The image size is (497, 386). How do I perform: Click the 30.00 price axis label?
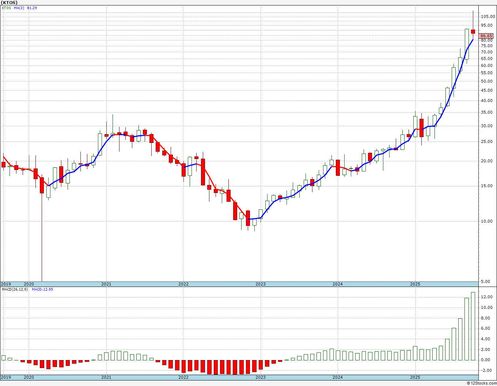[487, 126]
